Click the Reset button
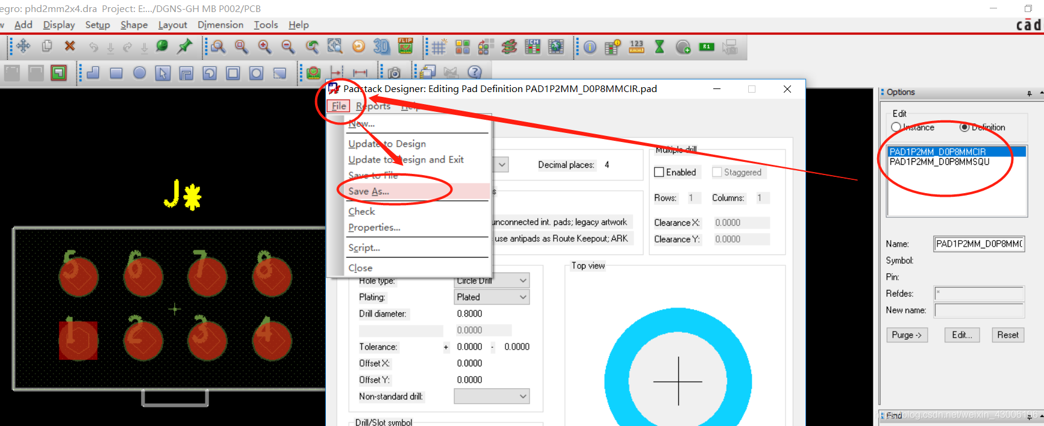The image size is (1044, 426). (1007, 335)
